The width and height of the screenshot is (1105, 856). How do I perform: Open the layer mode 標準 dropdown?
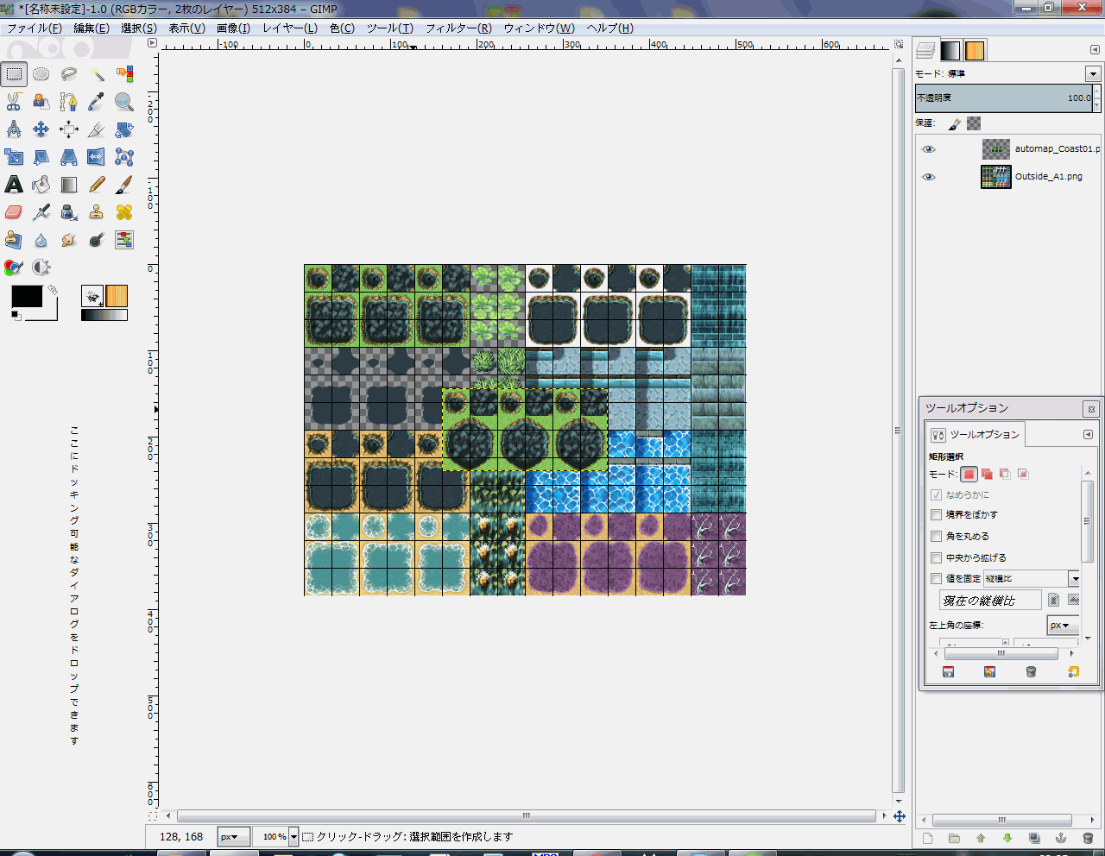tap(1093, 73)
